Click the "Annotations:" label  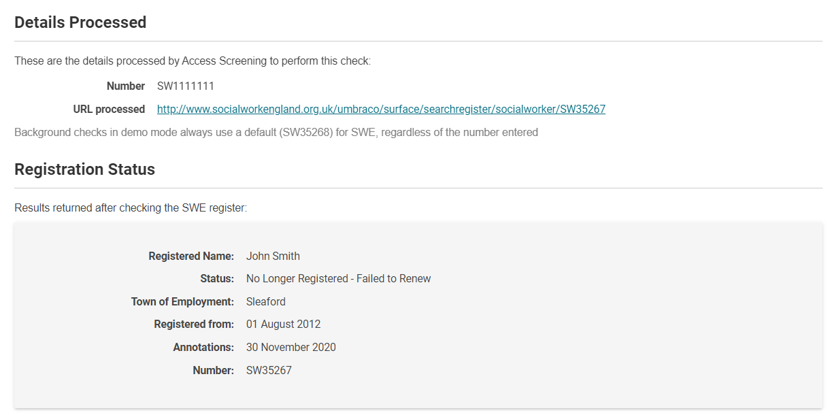coord(203,348)
